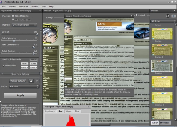This screenshot has width=177, height=127.
Task: Click the undo arrow beside Method Defaults
Action: tap(31, 81)
